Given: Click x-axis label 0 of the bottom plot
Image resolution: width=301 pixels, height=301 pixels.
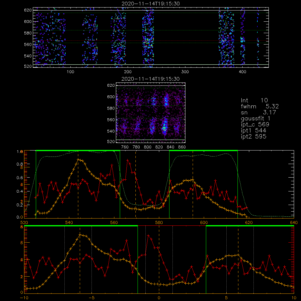Looking at the screenshot, I should [x=159, y=298].
